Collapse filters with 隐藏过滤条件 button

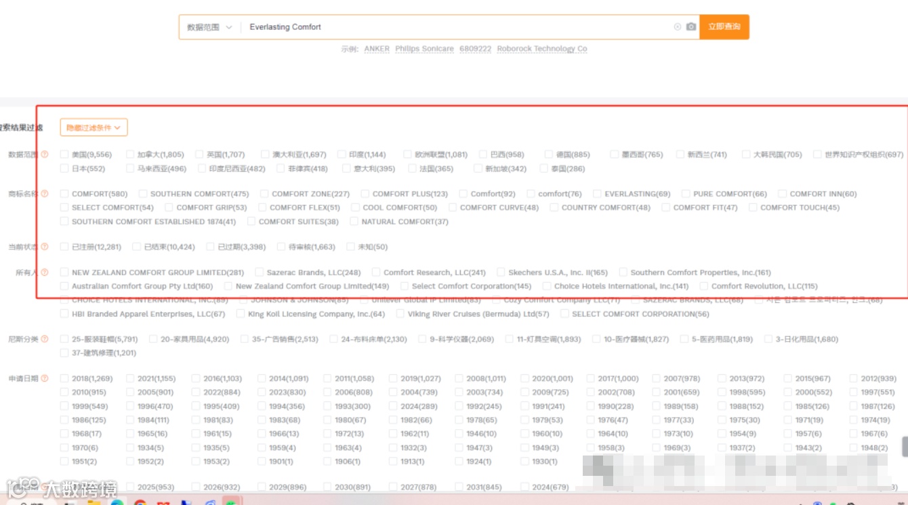click(x=94, y=127)
